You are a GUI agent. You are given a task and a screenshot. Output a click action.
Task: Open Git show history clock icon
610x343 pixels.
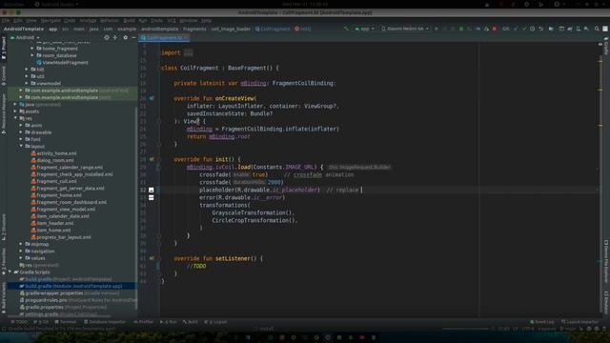[532, 29]
